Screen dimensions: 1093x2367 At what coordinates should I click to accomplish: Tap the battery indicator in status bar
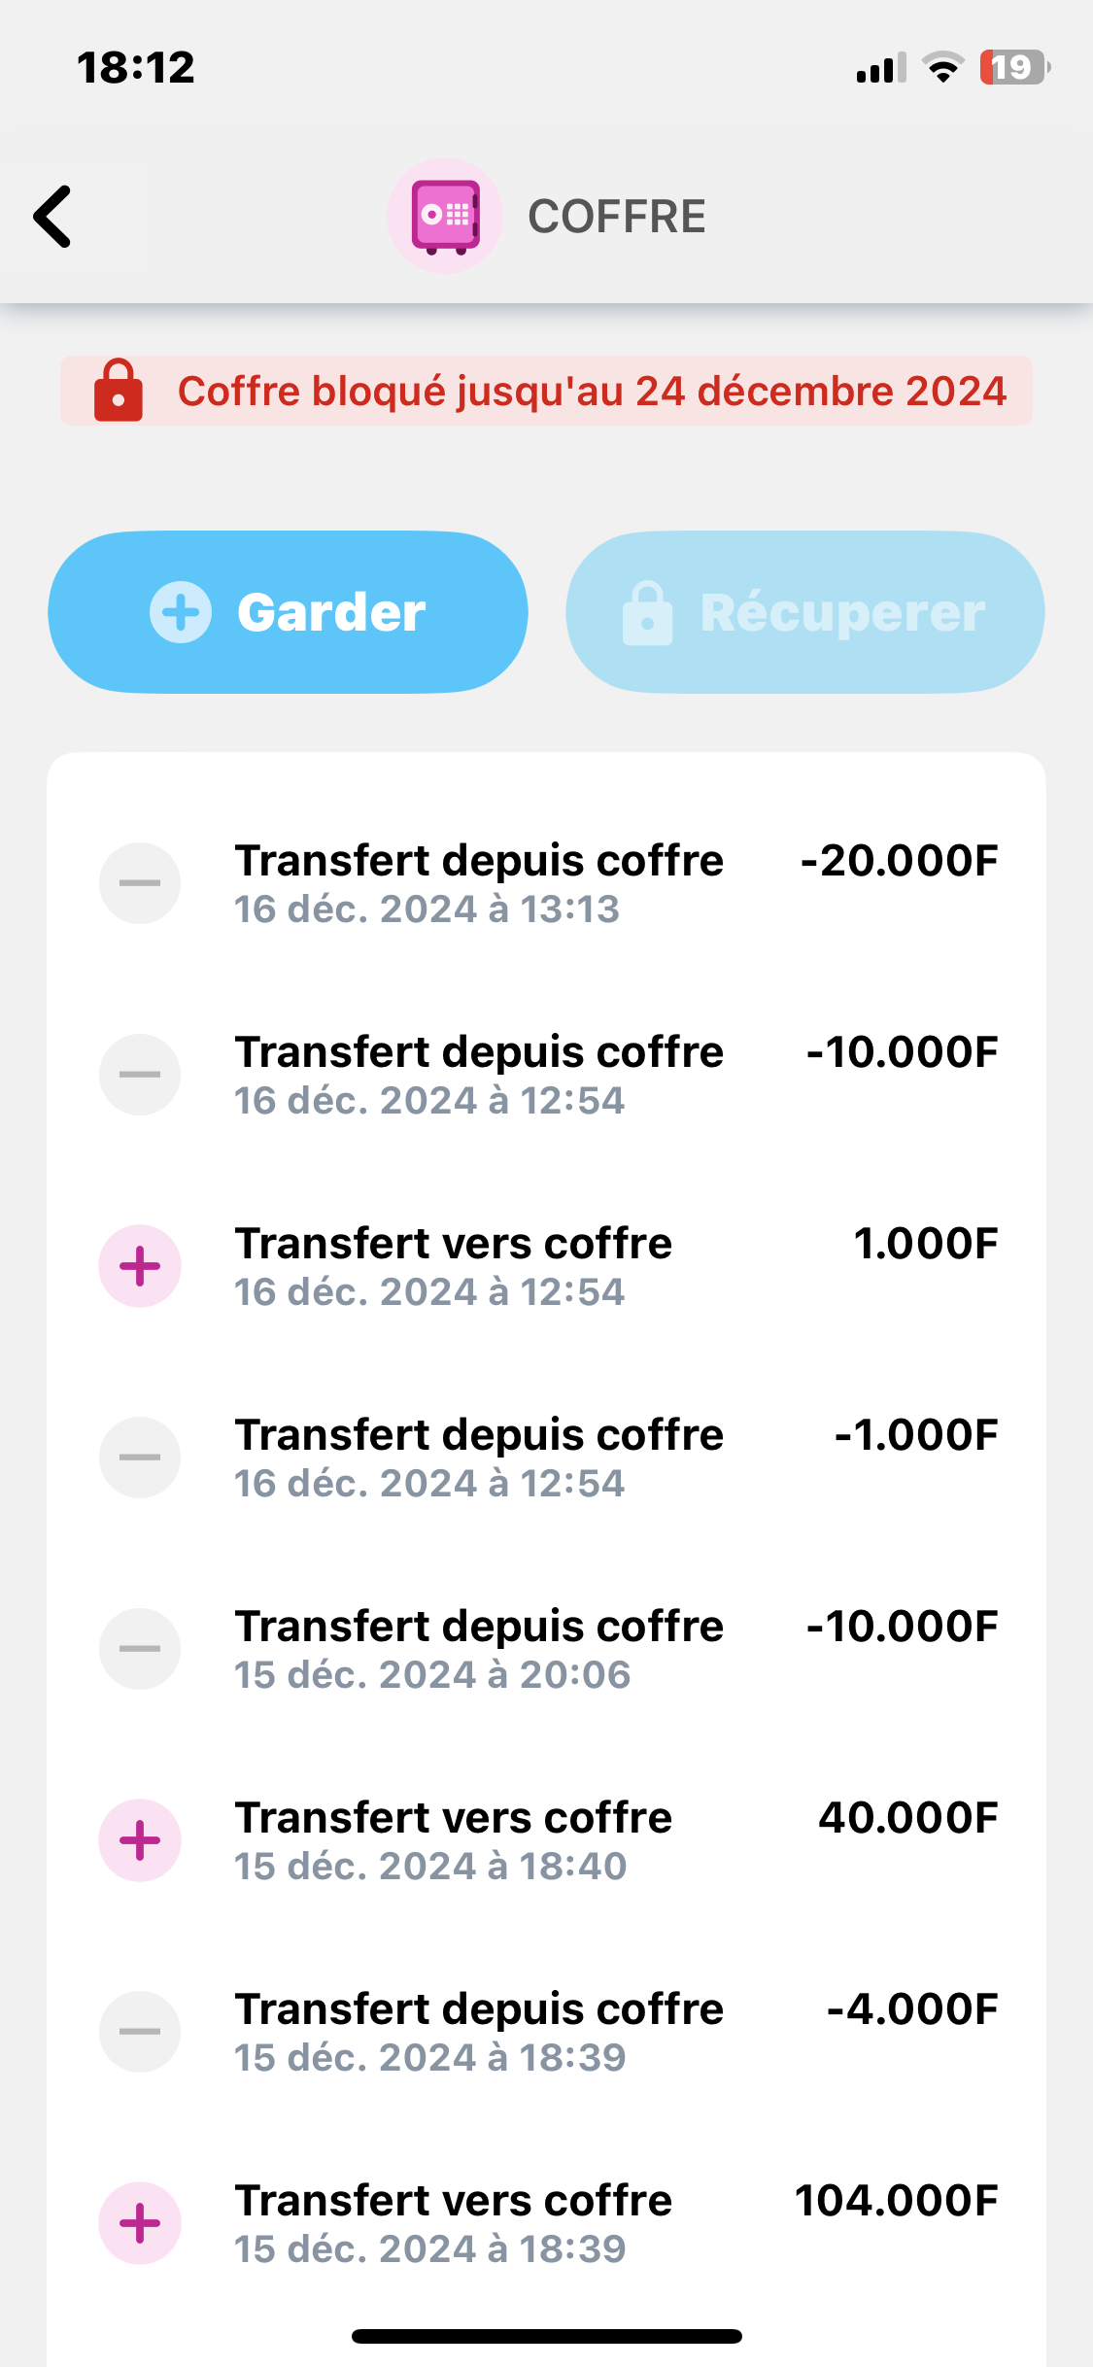point(1013,68)
